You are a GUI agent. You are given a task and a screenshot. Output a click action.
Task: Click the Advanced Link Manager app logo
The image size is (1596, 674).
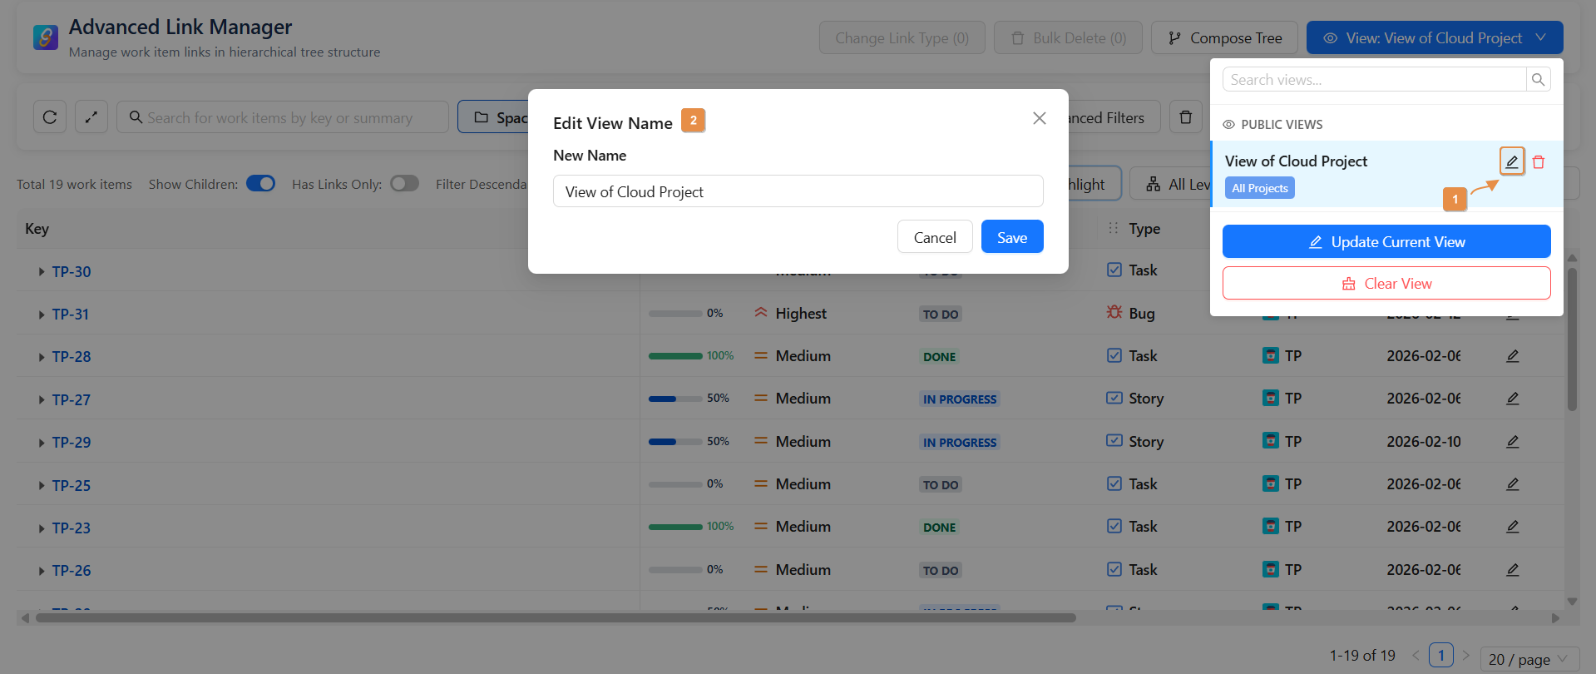46,37
